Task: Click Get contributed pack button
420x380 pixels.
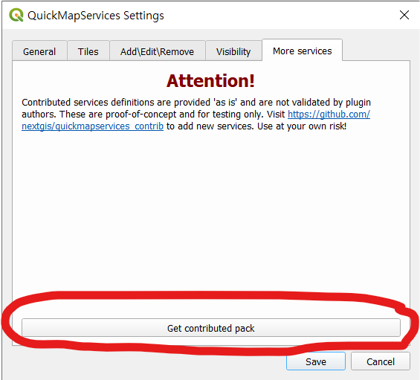Action: pos(211,328)
